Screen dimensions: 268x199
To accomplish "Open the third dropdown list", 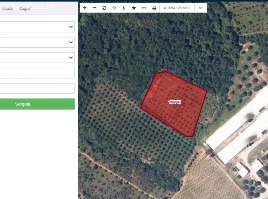I will tap(37, 58).
